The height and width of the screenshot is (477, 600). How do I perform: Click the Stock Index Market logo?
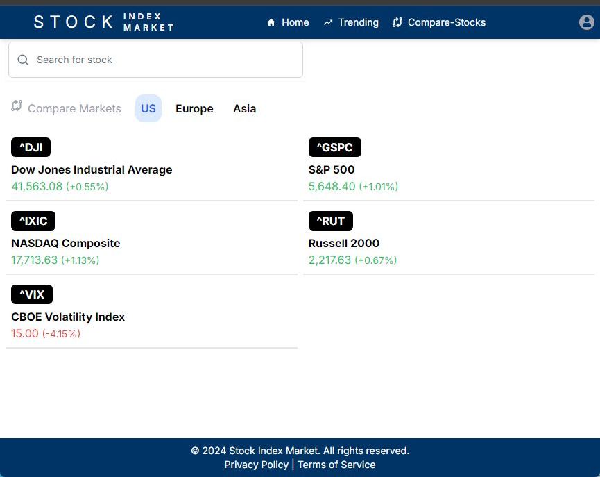[103, 22]
